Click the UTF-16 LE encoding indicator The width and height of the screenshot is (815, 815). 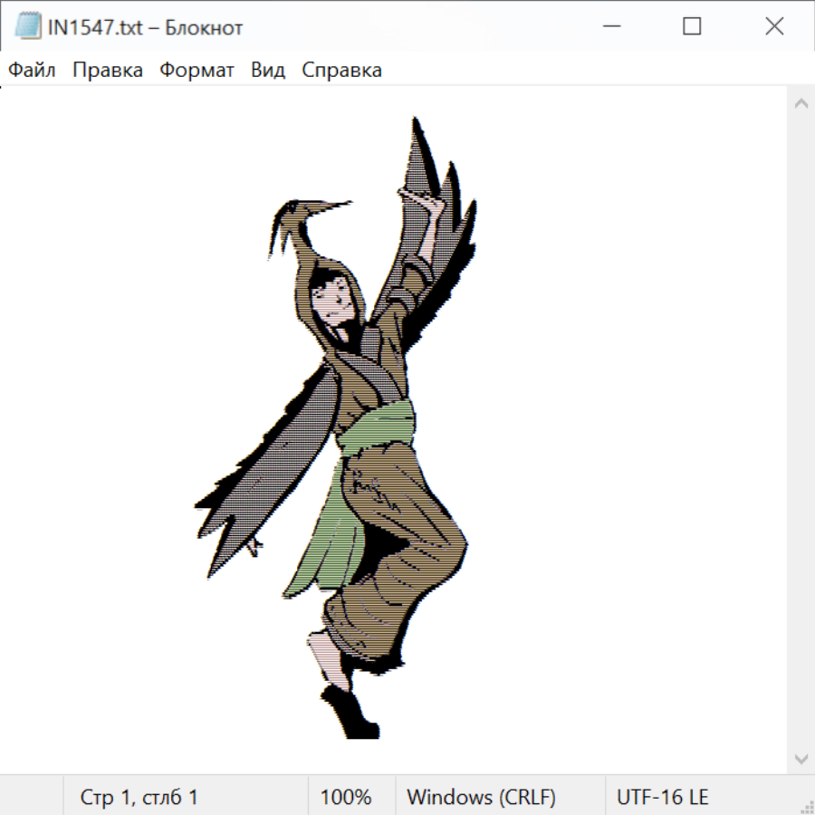click(662, 798)
